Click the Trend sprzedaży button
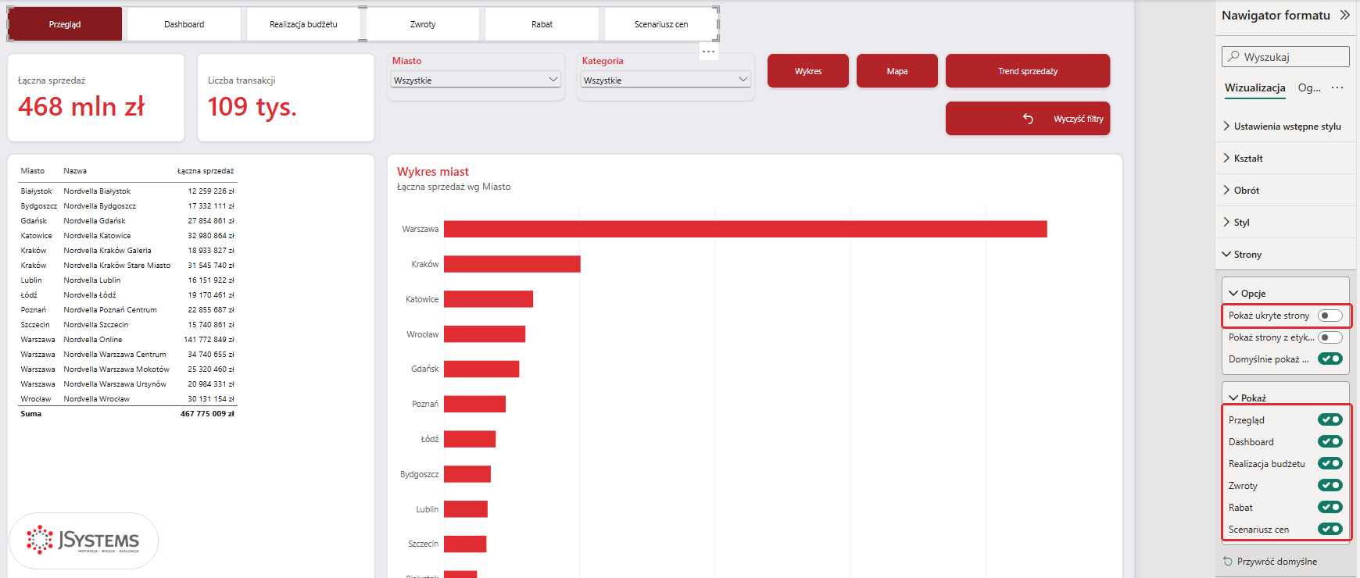This screenshot has height=578, width=1360. tap(1028, 71)
